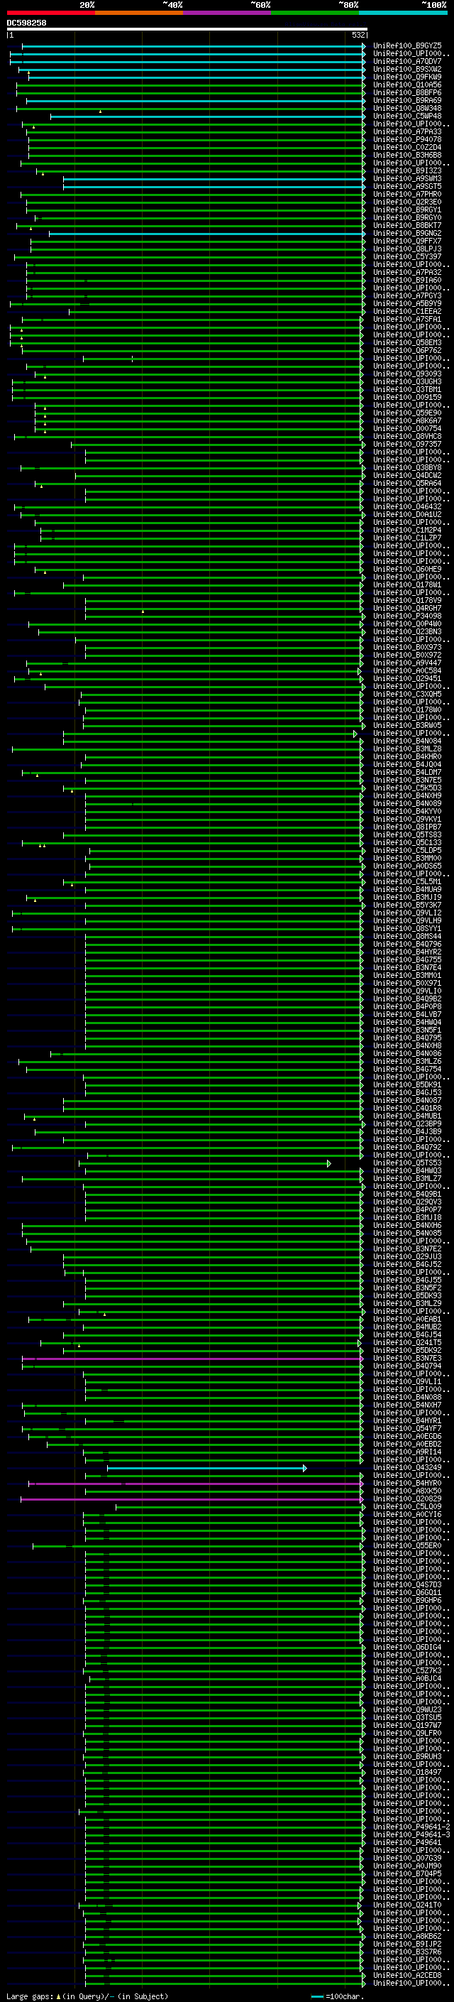Click the cyan alignment bar for B9GNG2
454x2002 pixels.
206,234
